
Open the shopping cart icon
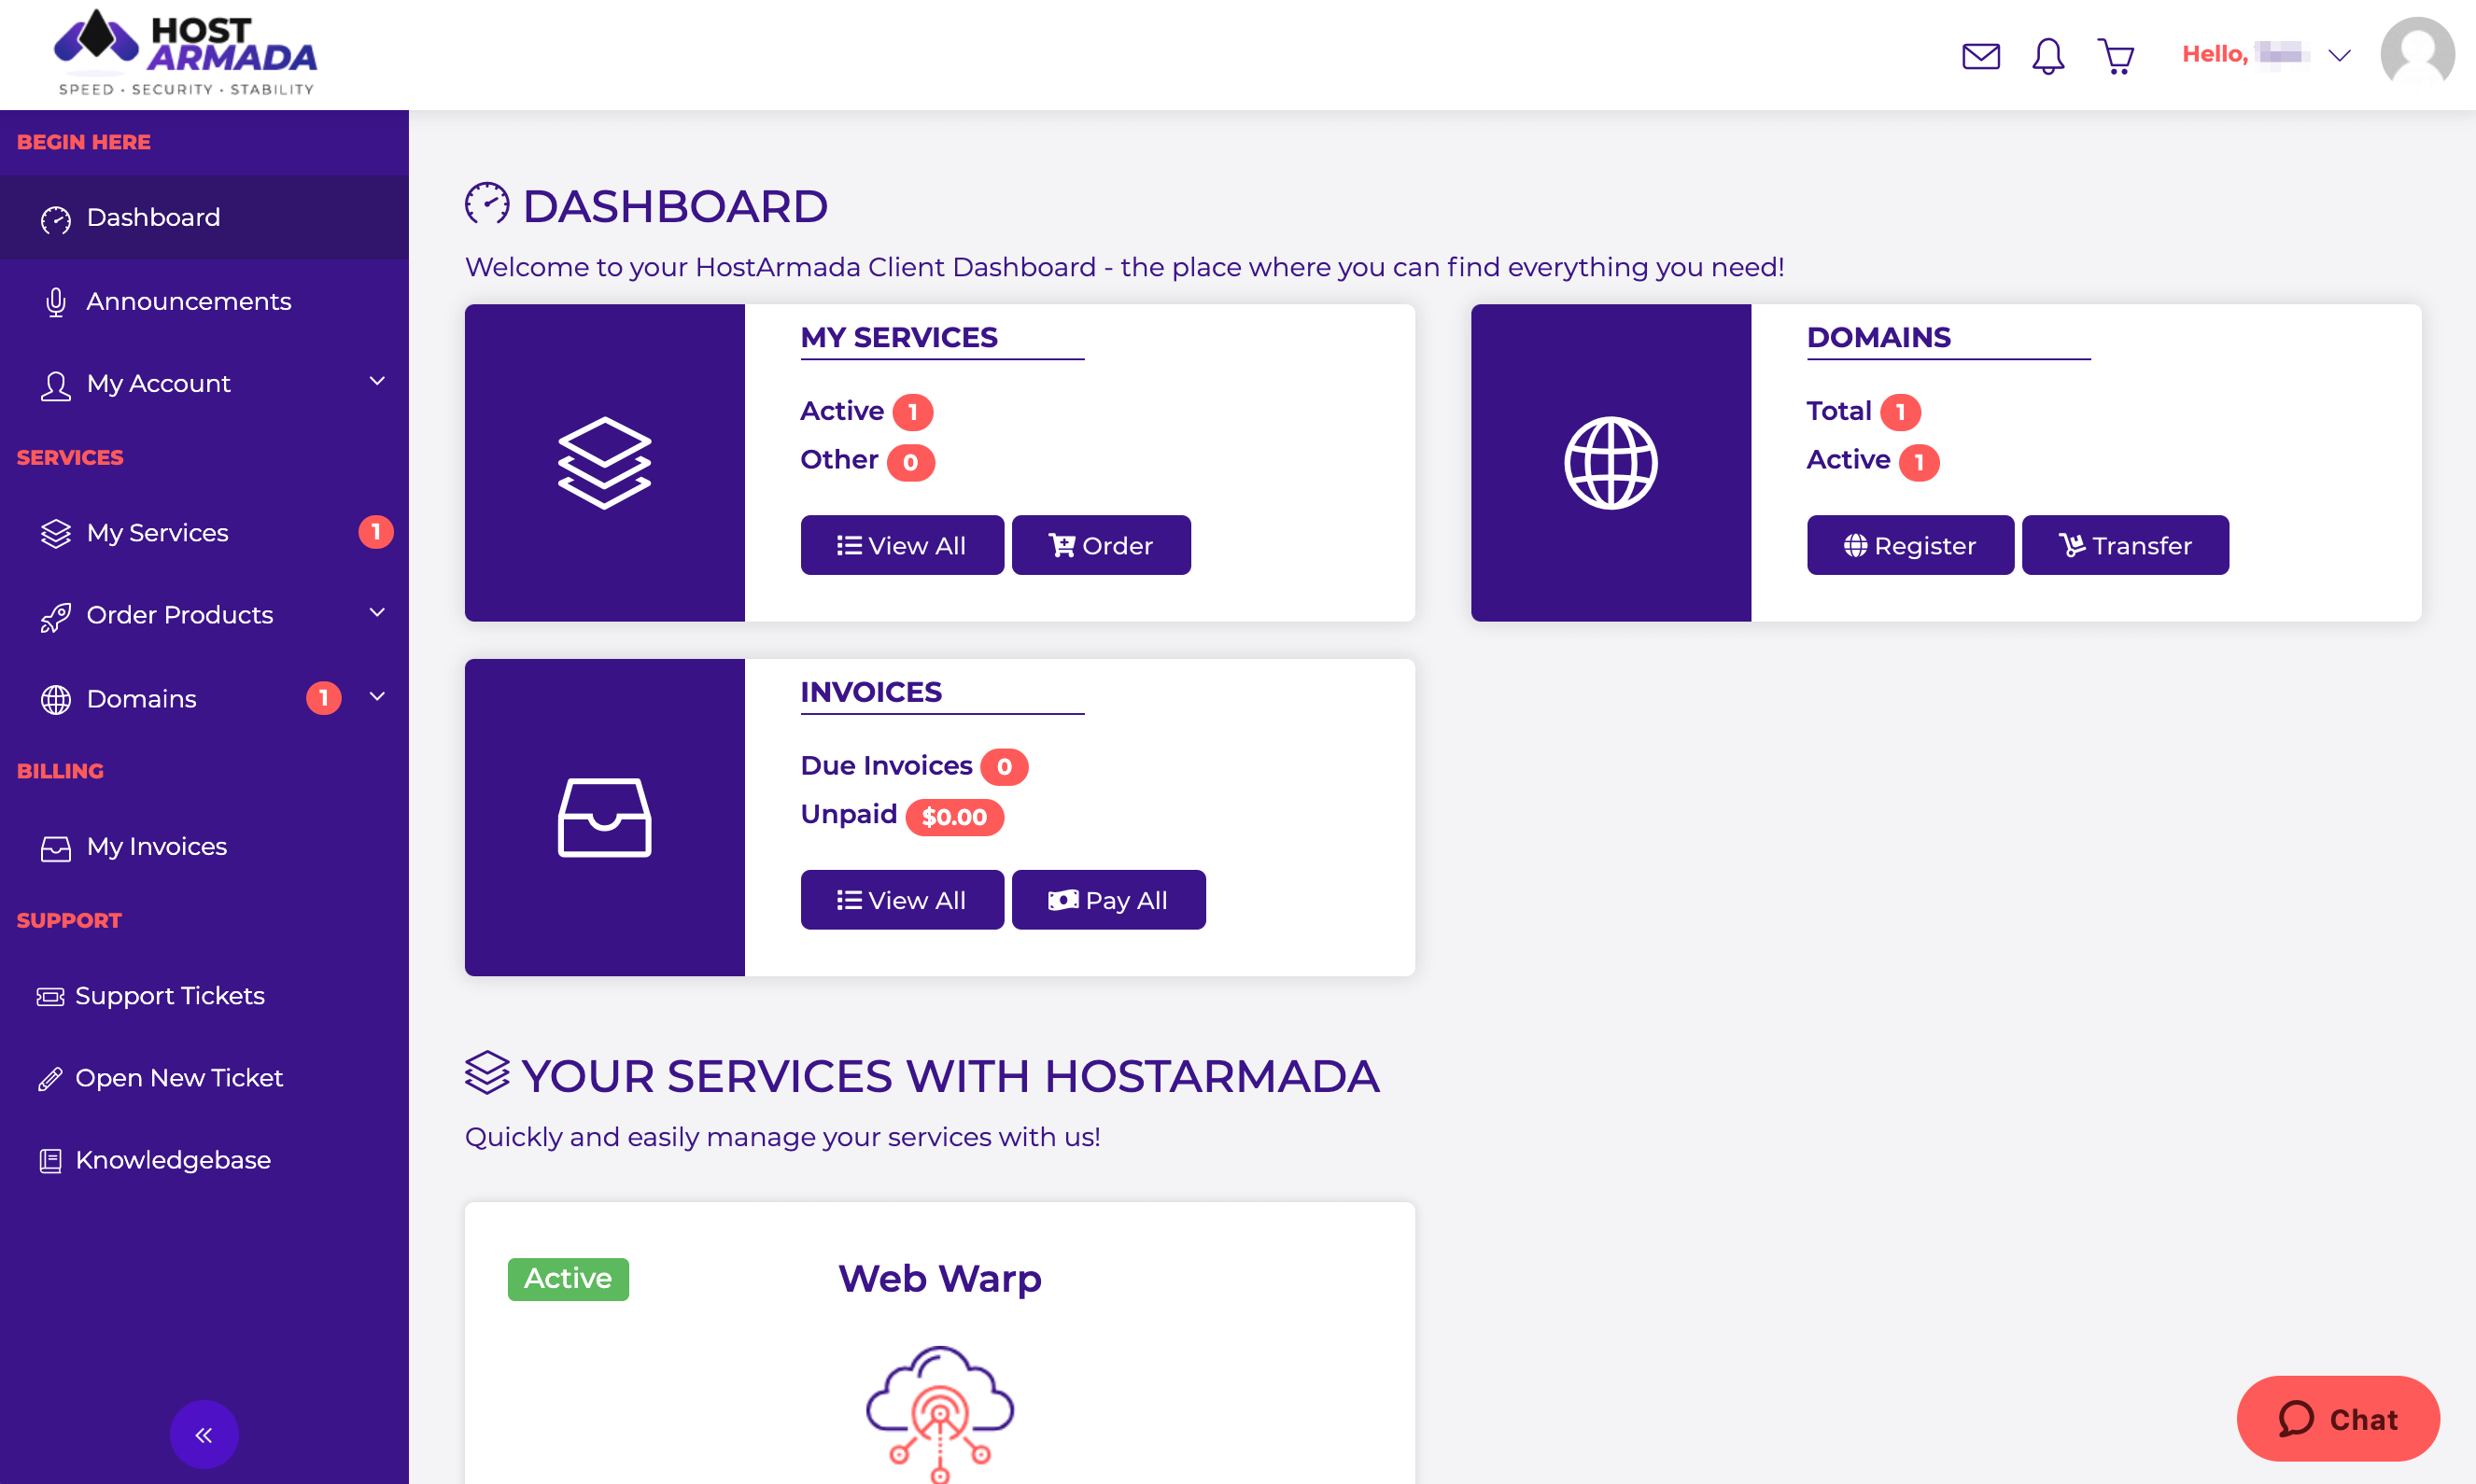(2115, 56)
